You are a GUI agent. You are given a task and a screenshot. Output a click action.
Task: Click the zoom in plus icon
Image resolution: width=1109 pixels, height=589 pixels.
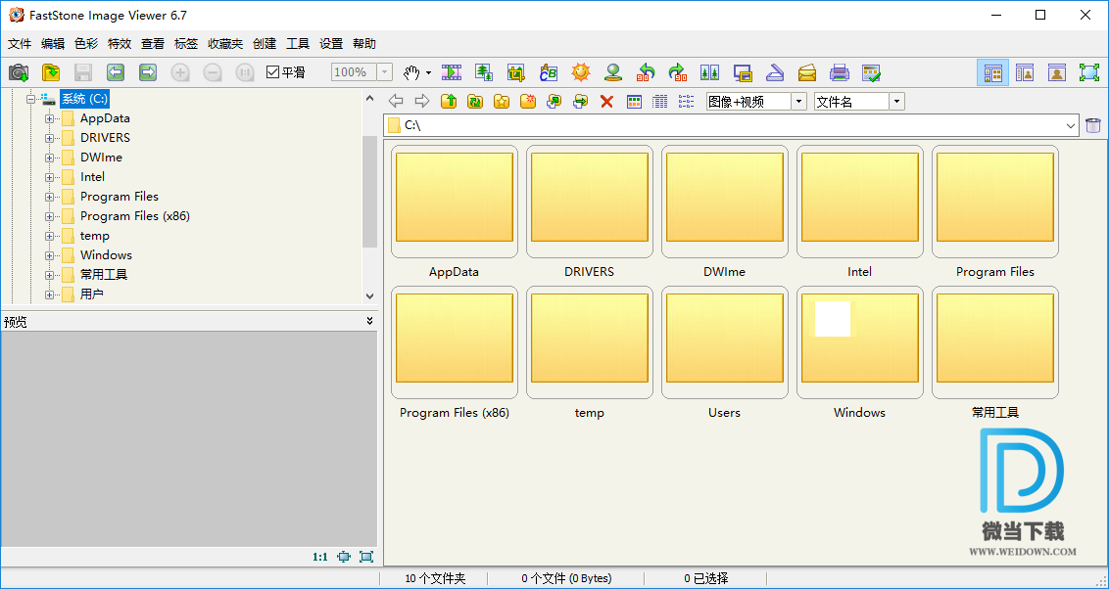pos(180,72)
